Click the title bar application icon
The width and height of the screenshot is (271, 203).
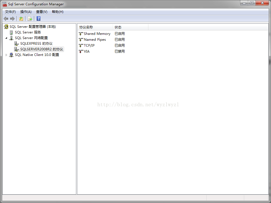click(x=5, y=4)
